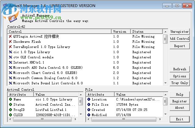Image resolution: width=195 pixels, height=128 pixels.
Task: Click ActiveX Control panel scroll left arrow
Action: click(10, 119)
